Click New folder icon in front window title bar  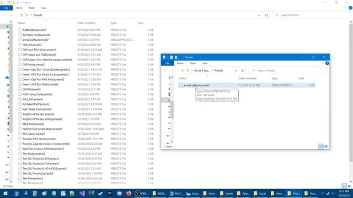[176, 57]
